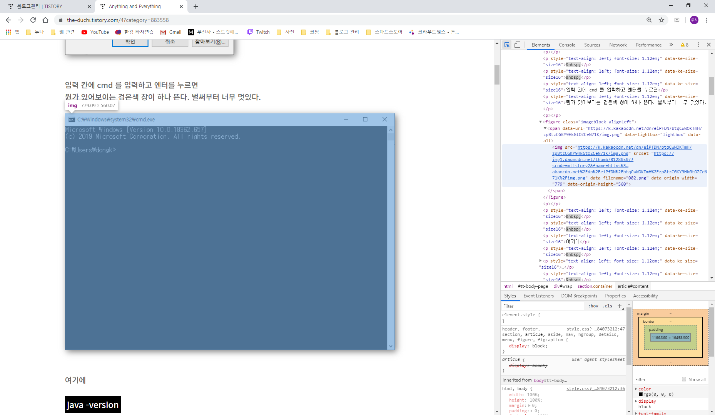Click the styles Filter input
This screenshot has height=415, width=715.
click(x=543, y=306)
